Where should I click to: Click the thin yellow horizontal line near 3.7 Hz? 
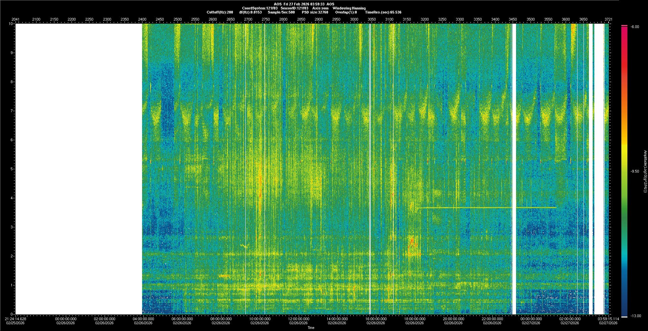click(486, 207)
